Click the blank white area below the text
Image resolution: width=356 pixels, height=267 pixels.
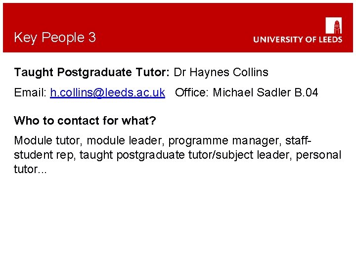click(x=178, y=218)
